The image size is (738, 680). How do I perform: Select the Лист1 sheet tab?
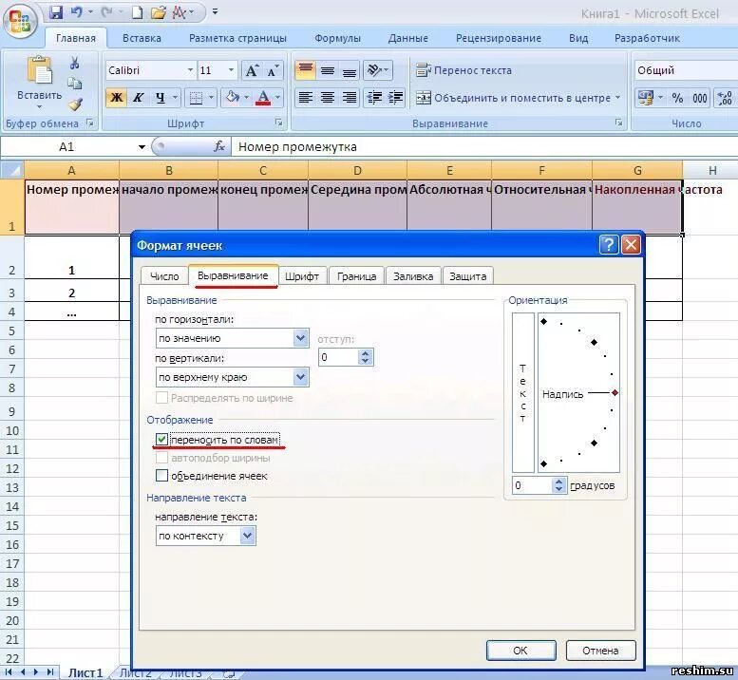[x=85, y=673]
